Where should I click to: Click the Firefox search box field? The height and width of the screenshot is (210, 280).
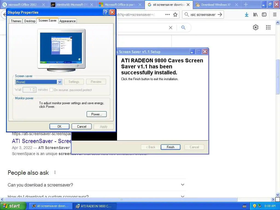pyautogui.click(x=203, y=14)
